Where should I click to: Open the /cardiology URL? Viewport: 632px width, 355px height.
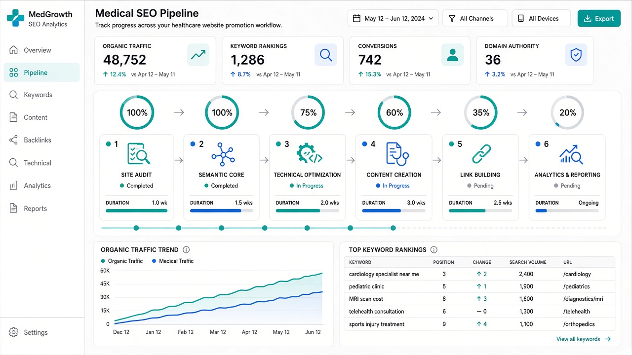577,274
